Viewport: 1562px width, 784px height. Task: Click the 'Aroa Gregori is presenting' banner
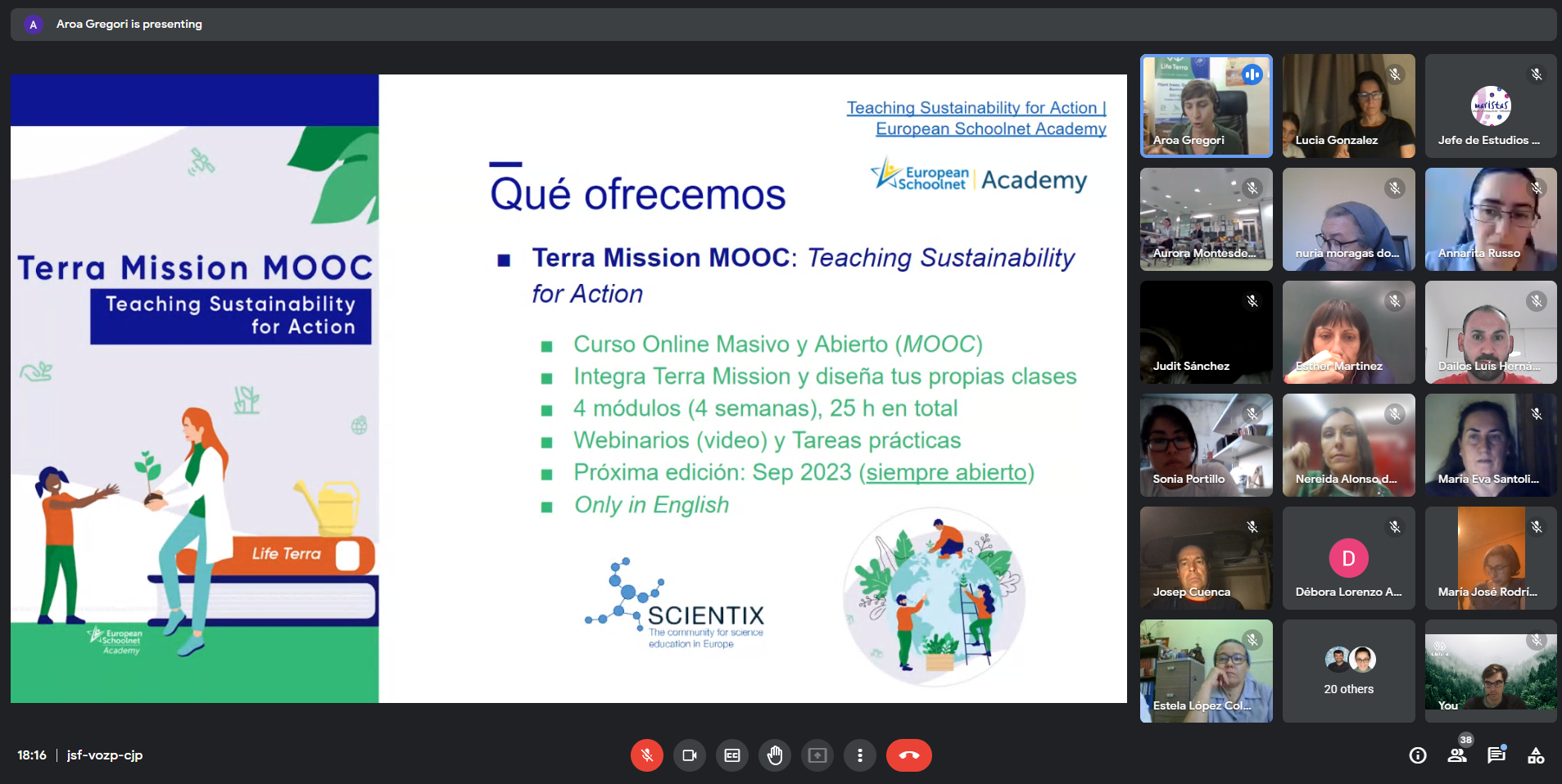[783, 25]
